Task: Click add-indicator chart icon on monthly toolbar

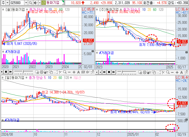Action: [46, 72]
